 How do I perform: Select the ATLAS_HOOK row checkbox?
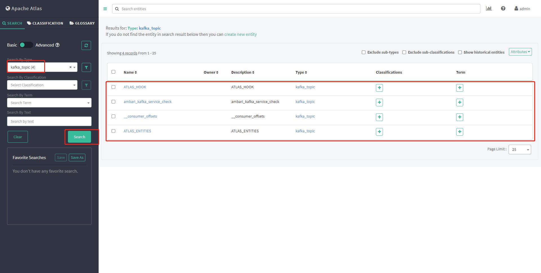click(113, 87)
